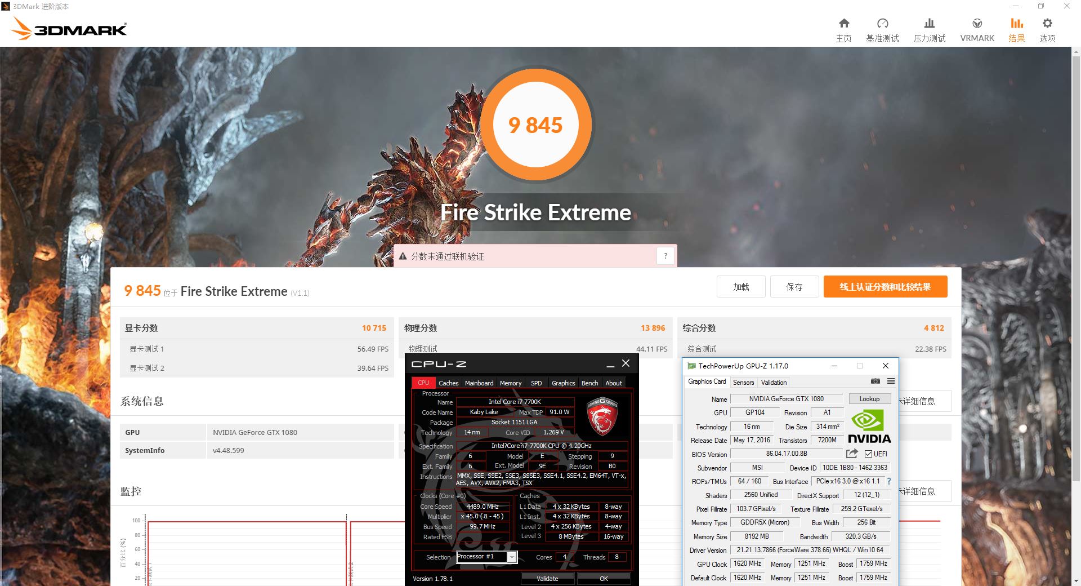The image size is (1081, 586).
Task: Go to the 主页 home page
Action: (843, 30)
